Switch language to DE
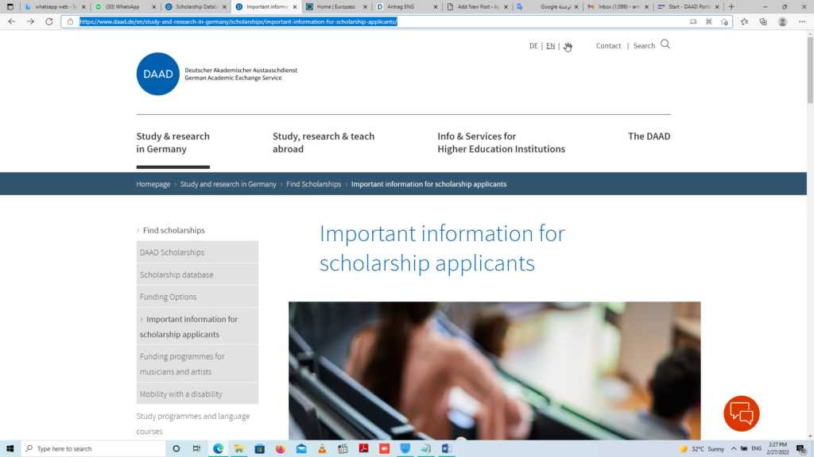 click(533, 45)
